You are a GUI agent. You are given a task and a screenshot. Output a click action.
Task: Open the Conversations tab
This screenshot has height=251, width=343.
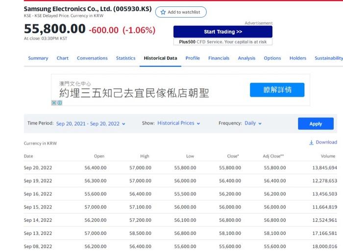[x=92, y=58]
